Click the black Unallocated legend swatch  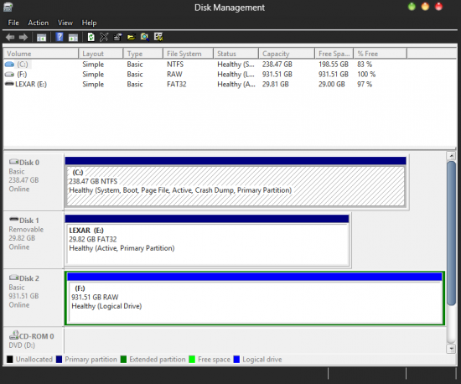pos(10,360)
